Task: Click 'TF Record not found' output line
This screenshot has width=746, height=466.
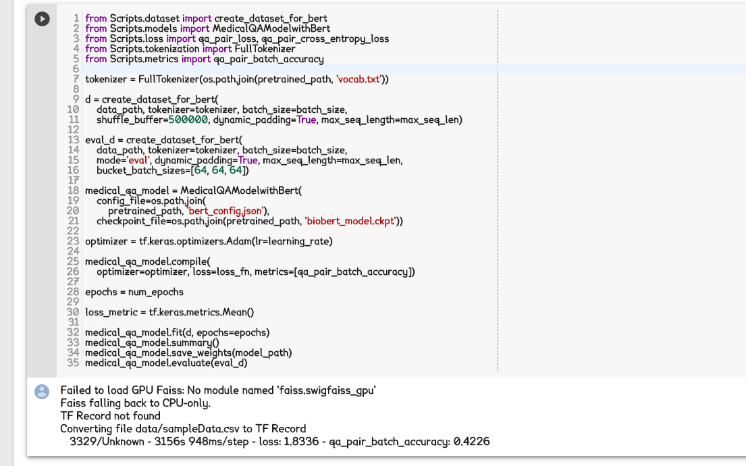Action: coord(110,416)
